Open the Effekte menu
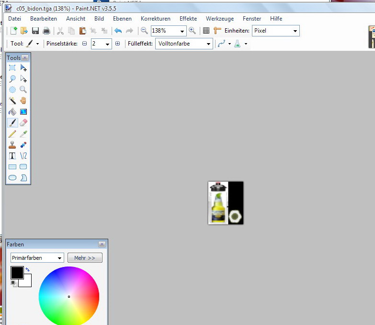Screen dimensions: 375x325 point(188,19)
